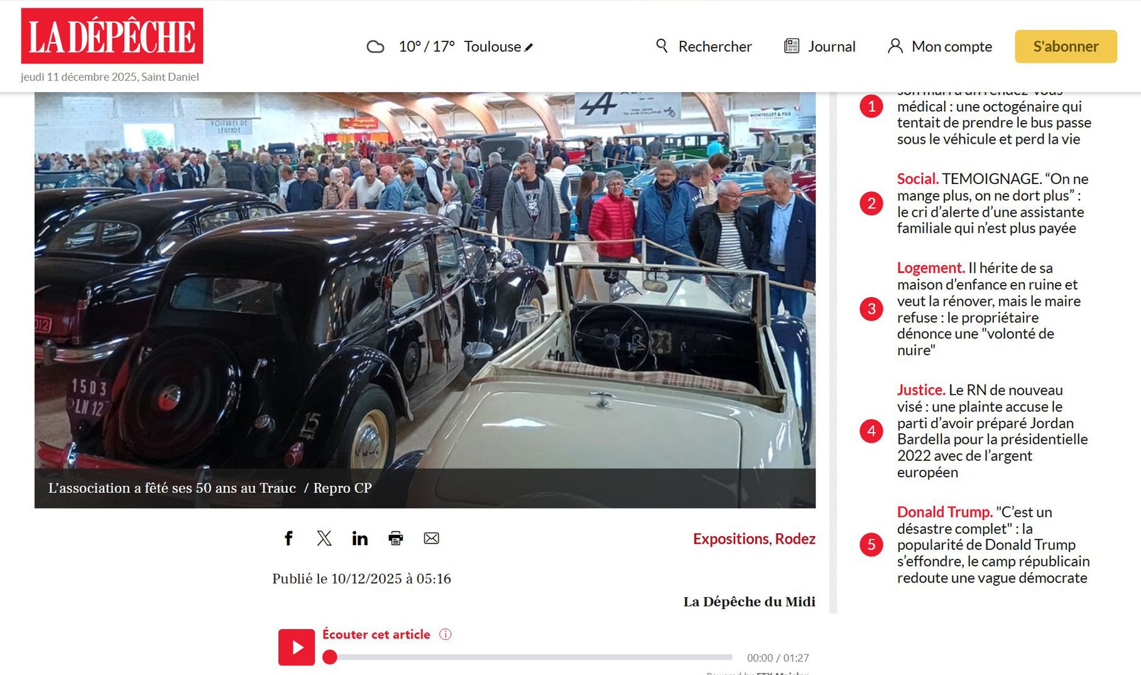1141x675 pixels.
Task: Edit Toulouse location with pencil icon
Action: (529, 47)
